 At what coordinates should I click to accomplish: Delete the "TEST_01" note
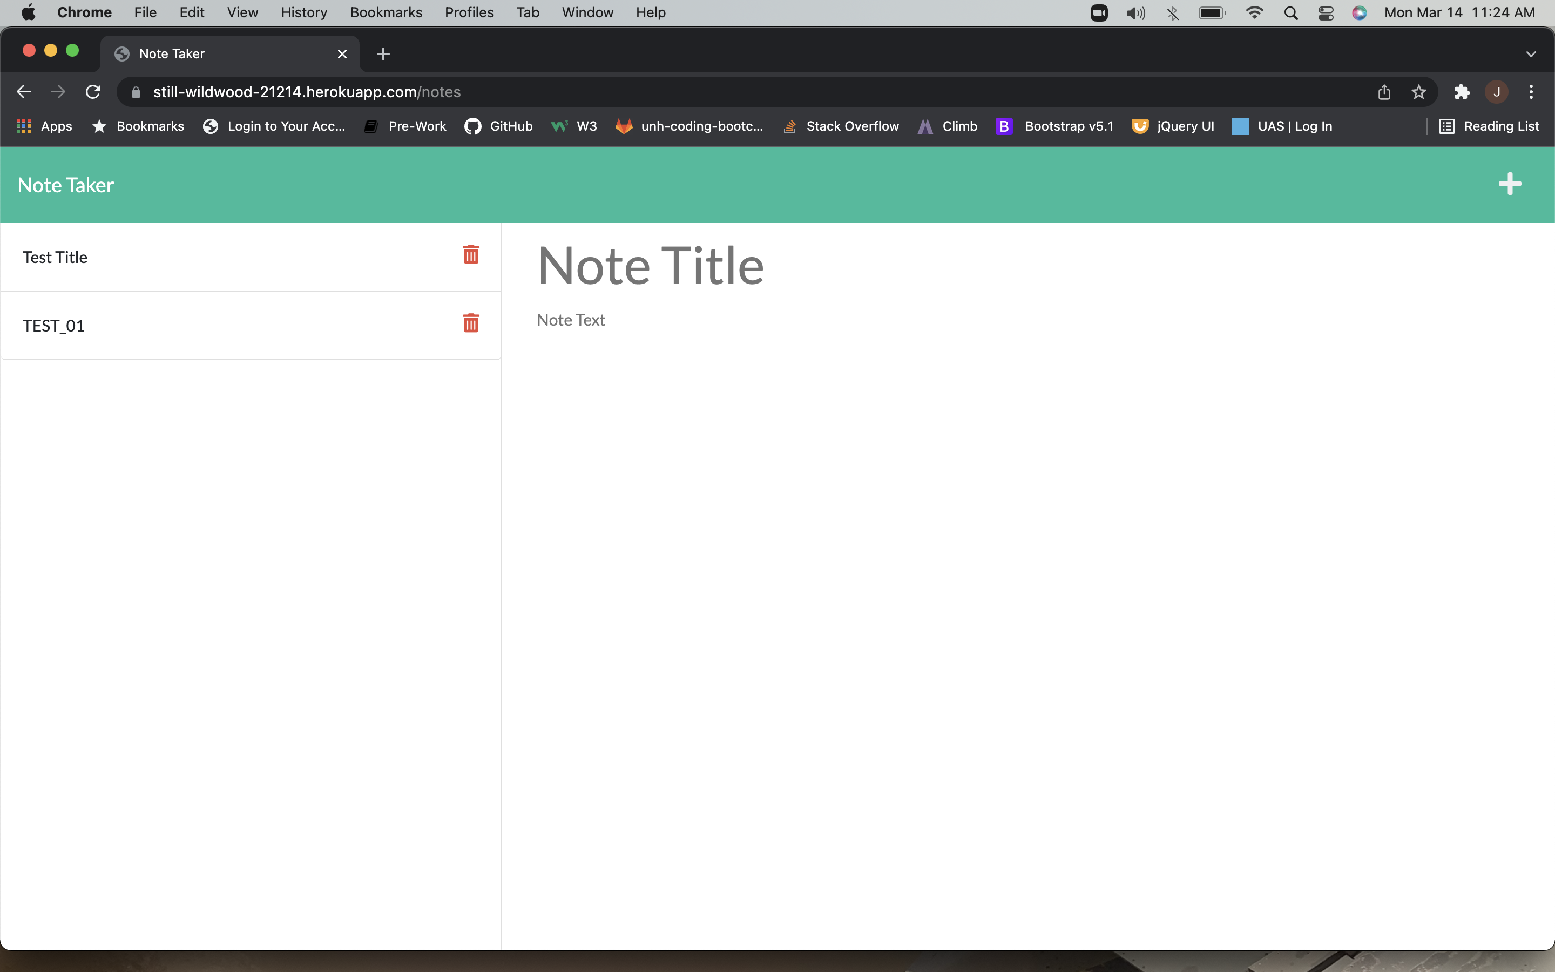pos(471,323)
